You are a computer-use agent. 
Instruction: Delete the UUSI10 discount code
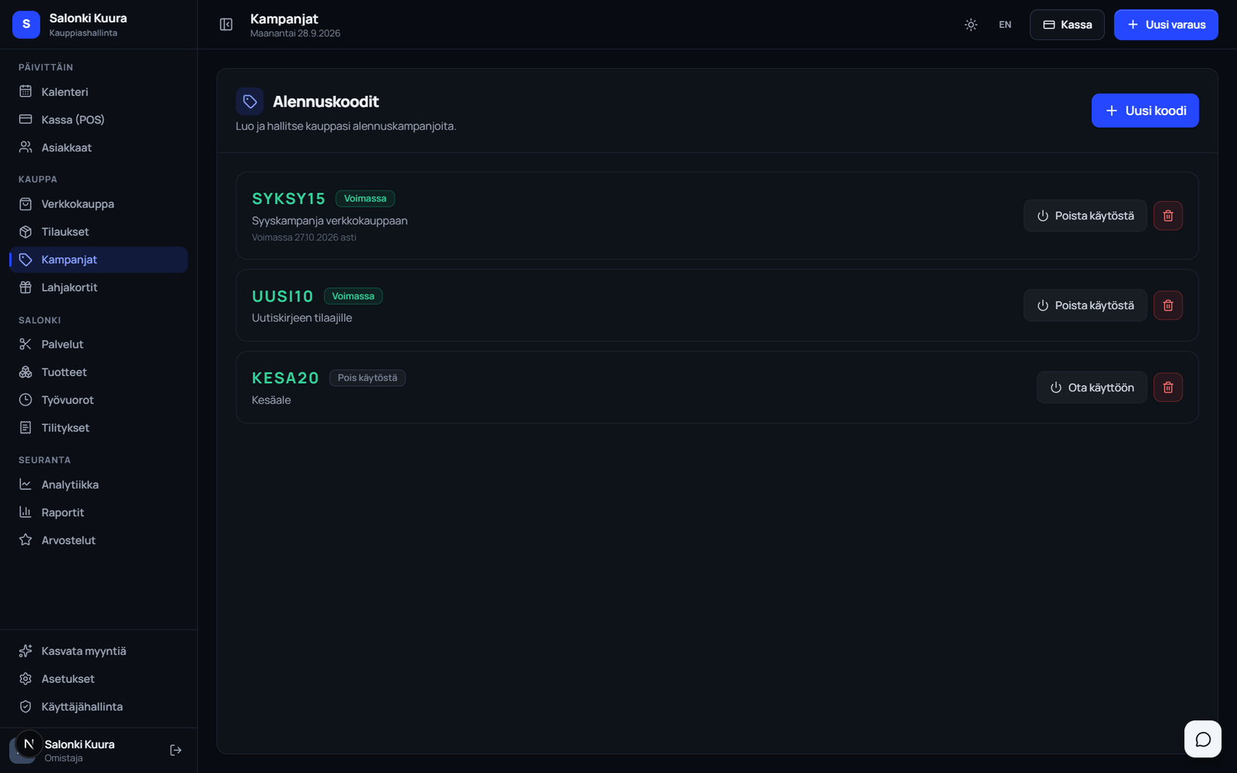coord(1168,305)
